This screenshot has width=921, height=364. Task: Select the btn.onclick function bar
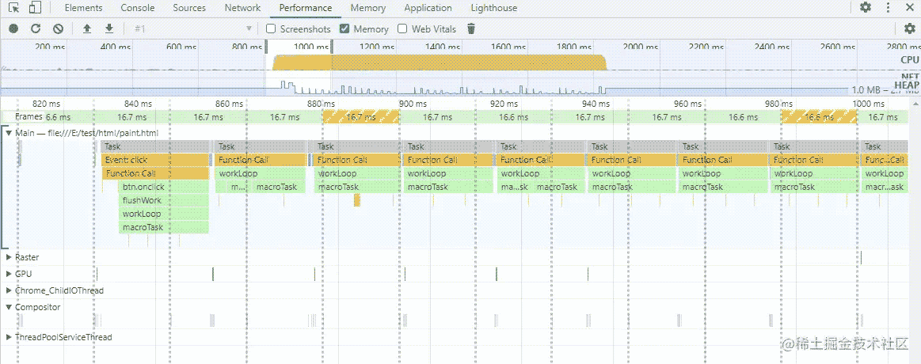[163, 187]
